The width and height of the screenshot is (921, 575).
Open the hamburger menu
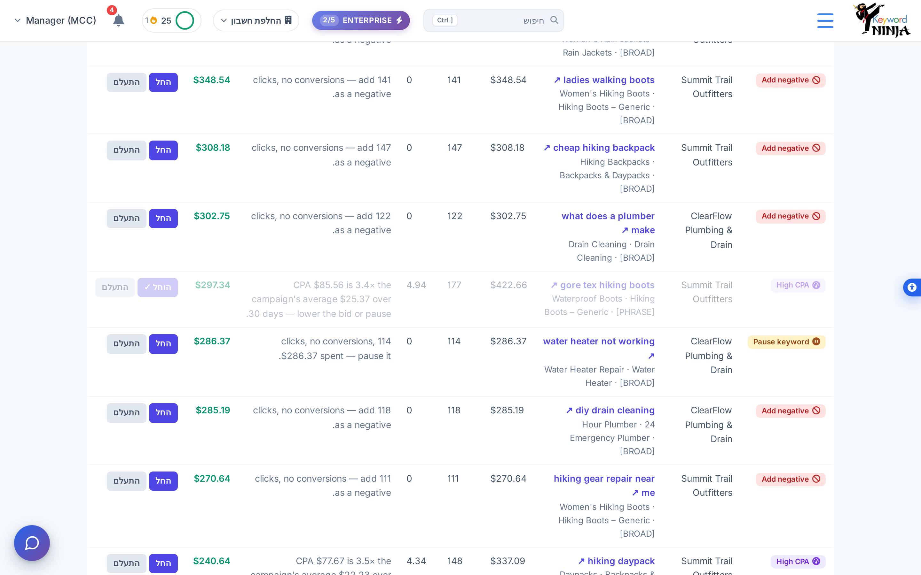[x=825, y=20]
